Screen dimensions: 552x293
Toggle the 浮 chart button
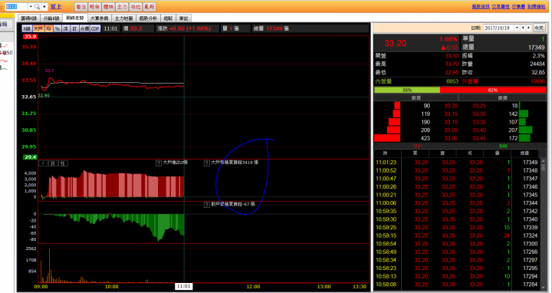66,28
